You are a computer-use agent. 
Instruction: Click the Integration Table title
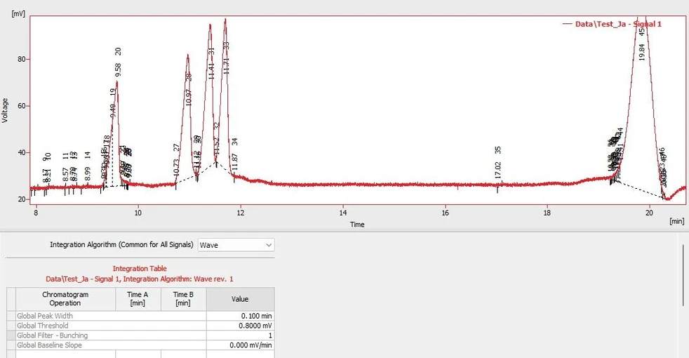click(x=140, y=268)
